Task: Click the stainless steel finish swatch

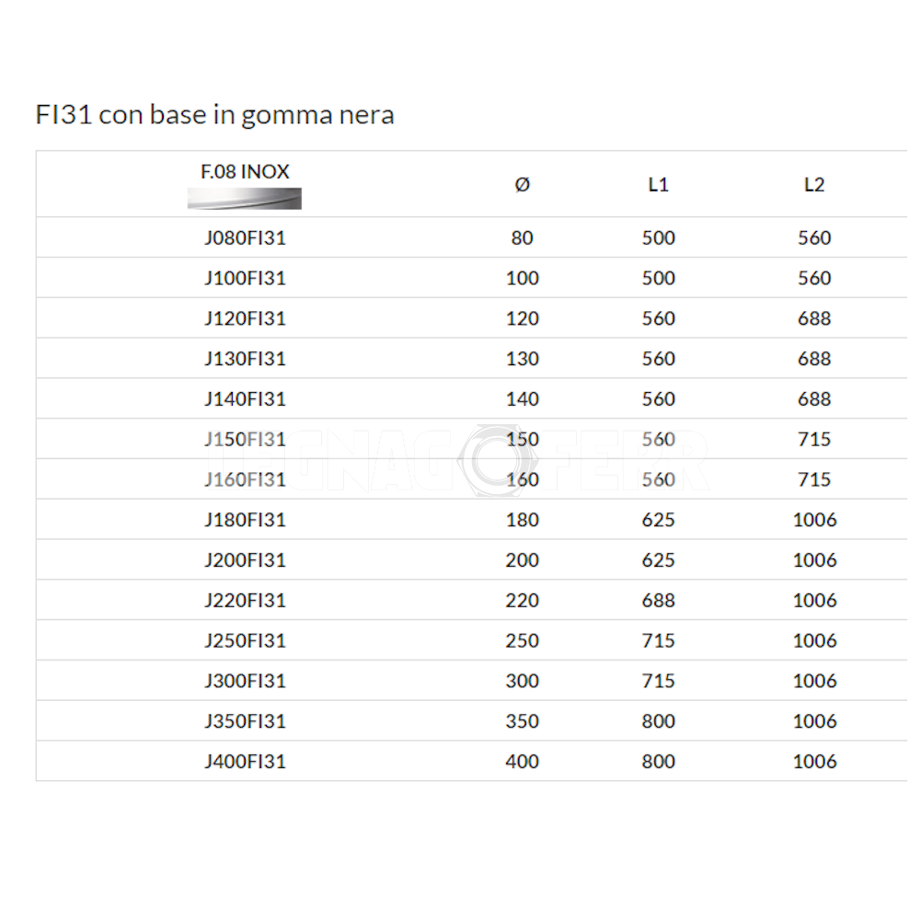Action: [245, 198]
